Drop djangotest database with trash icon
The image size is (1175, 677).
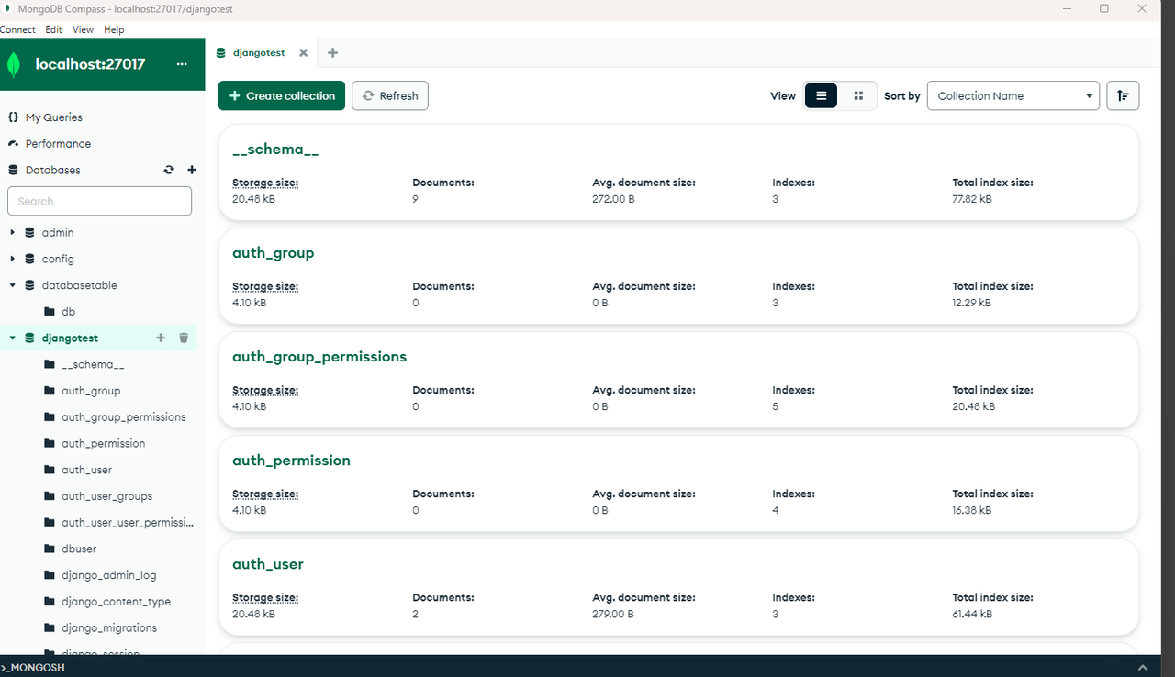pos(184,338)
